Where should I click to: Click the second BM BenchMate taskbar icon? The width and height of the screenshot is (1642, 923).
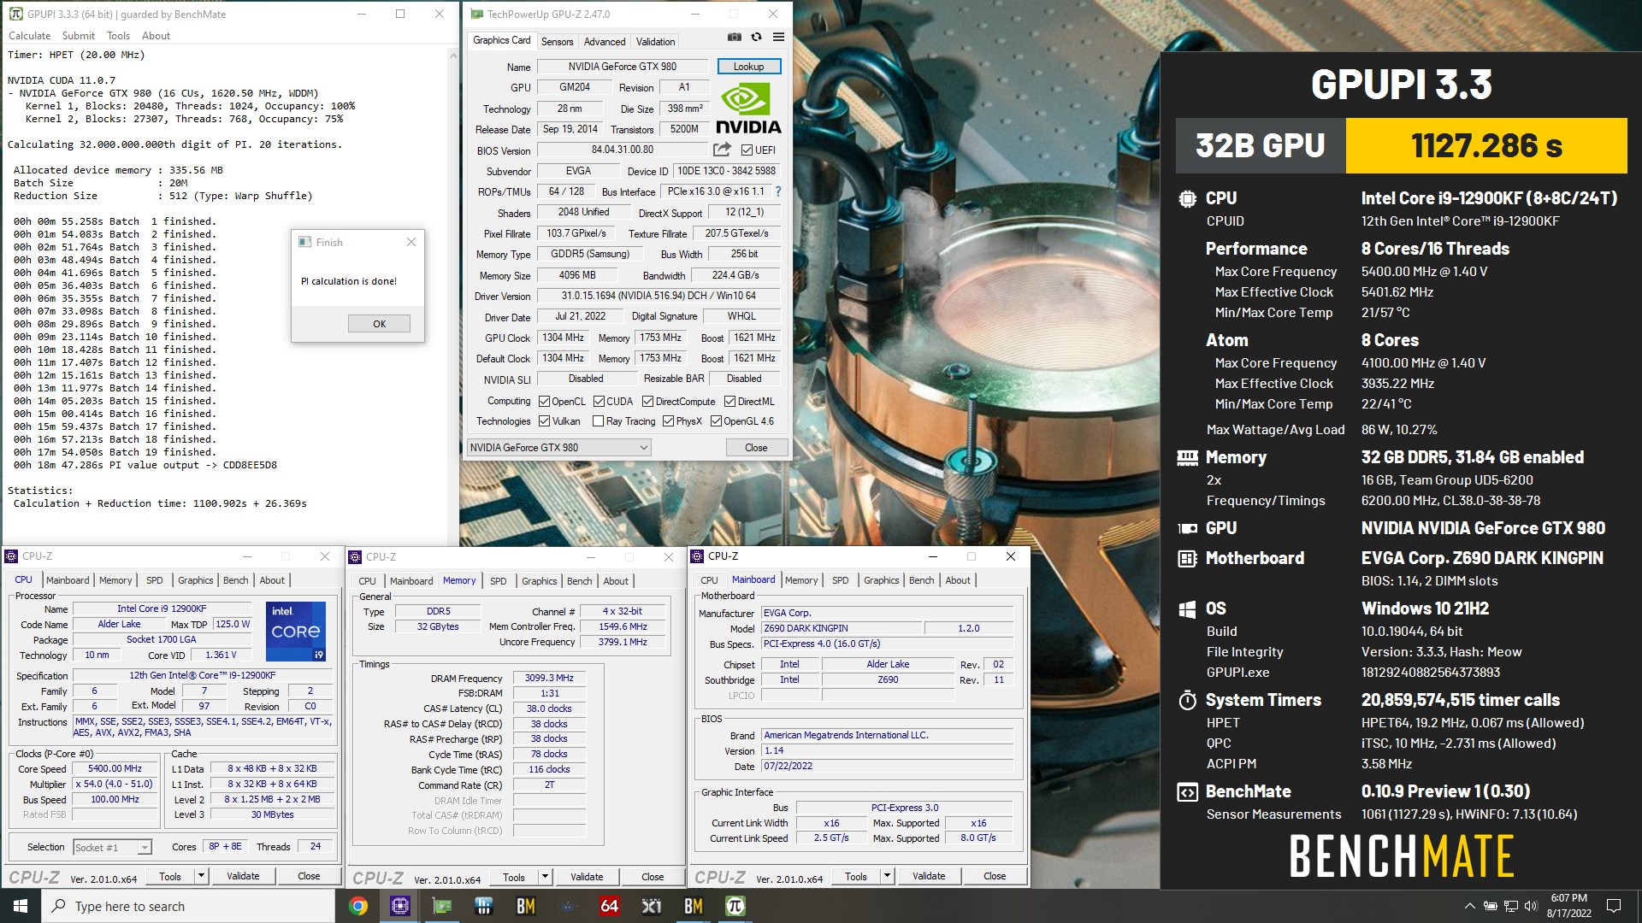coord(694,906)
